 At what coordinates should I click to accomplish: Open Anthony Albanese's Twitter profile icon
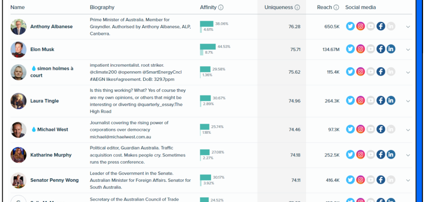click(350, 26)
